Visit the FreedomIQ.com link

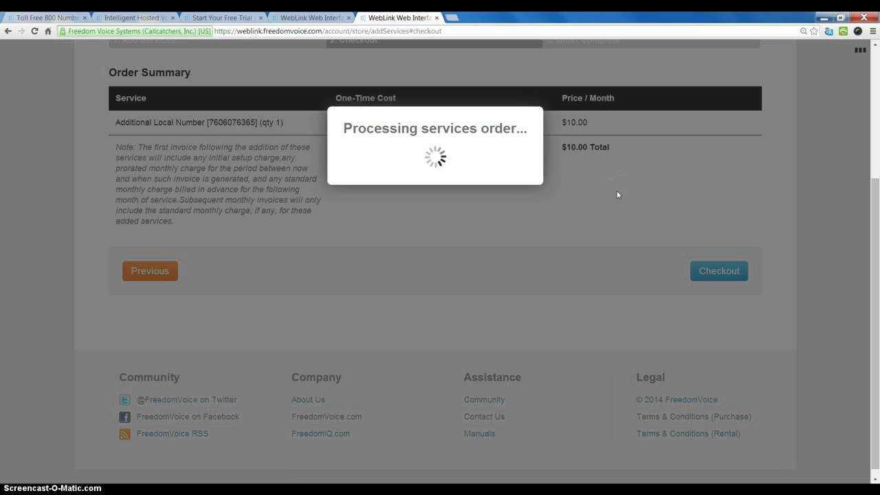coord(320,434)
